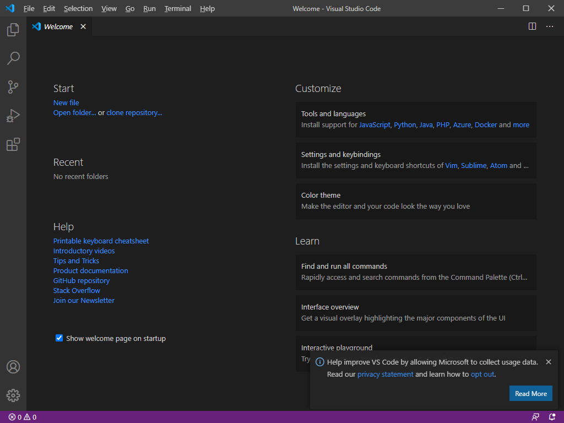Open the Go menu
564x423 pixels.
pyautogui.click(x=130, y=9)
